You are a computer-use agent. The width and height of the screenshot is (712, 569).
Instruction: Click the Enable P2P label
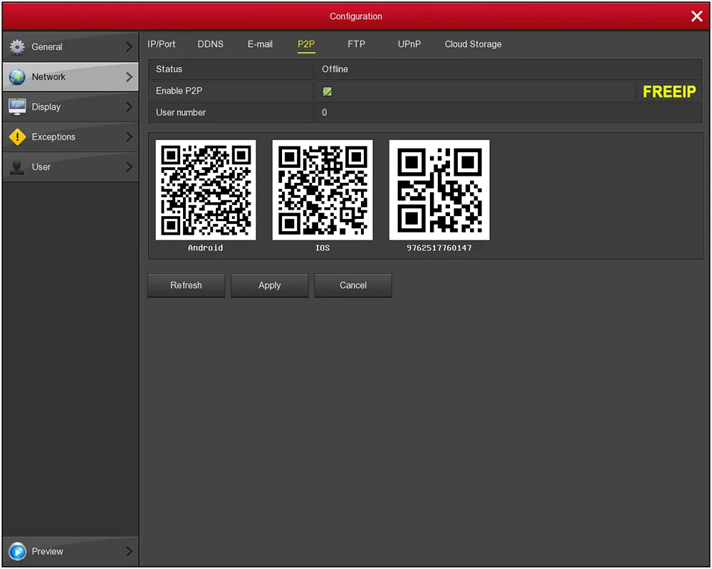coord(179,91)
